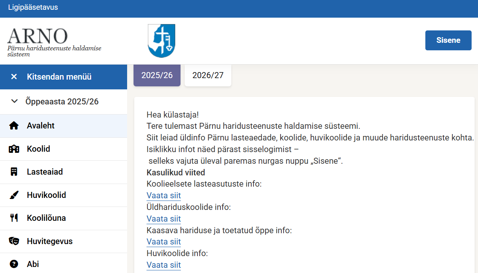Open the Koolilõuna menu item
This screenshot has width=478, height=273.
(x=46, y=218)
